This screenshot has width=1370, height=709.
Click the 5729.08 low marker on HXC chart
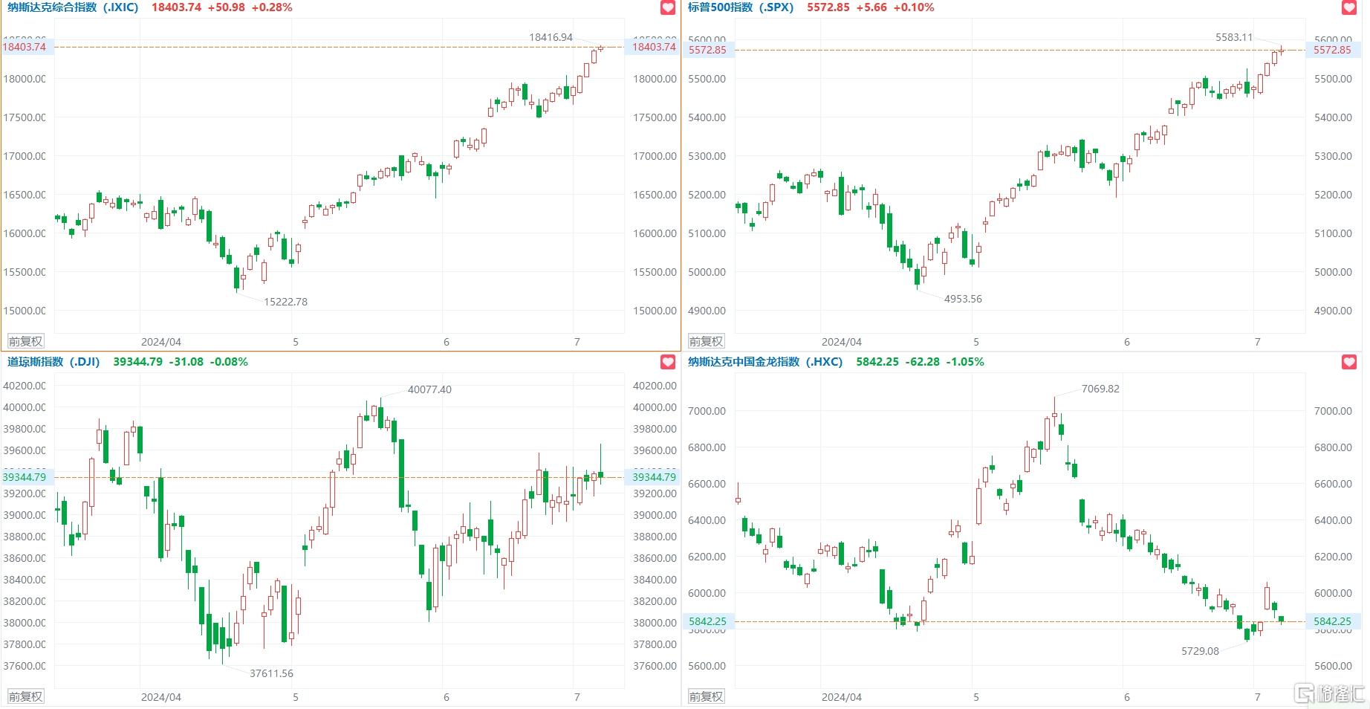pos(1200,651)
